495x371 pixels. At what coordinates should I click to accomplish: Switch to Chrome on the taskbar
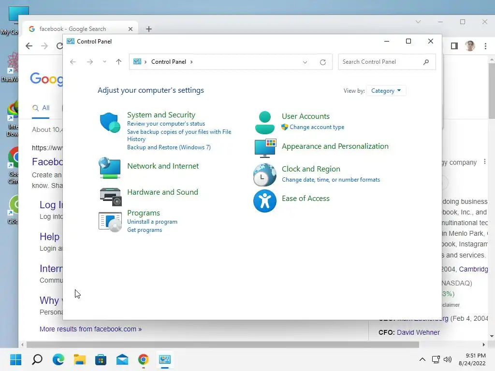[x=143, y=359]
